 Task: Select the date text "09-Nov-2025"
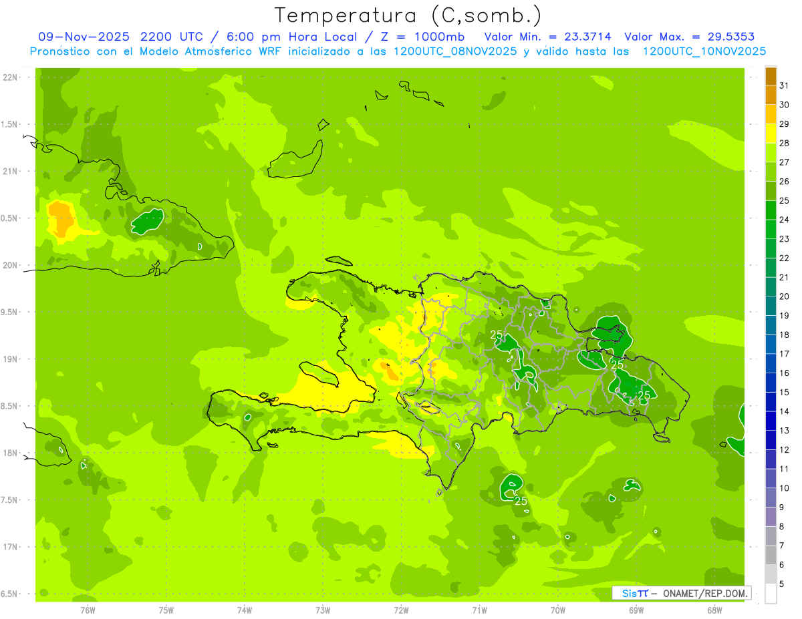[x=84, y=37]
